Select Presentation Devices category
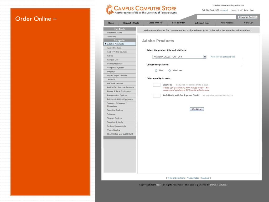This screenshot has width=269, height=202. tap(120, 95)
